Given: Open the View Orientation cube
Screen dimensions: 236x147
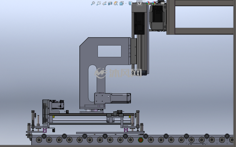Looking at the screenshot, I should coord(121,3).
